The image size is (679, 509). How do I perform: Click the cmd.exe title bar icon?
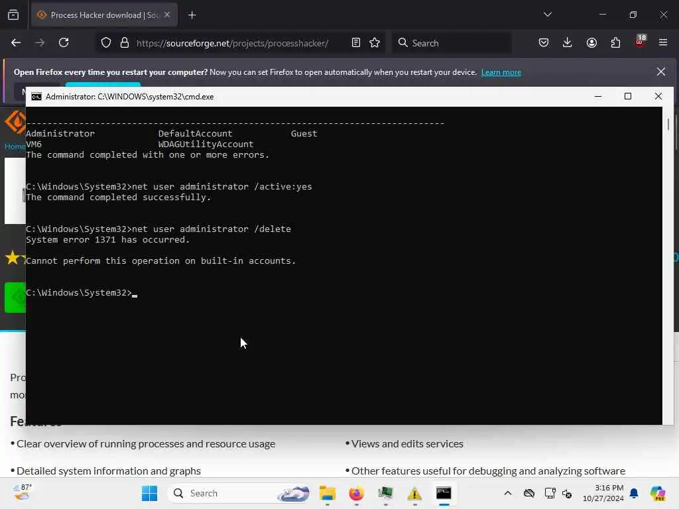coord(36,97)
